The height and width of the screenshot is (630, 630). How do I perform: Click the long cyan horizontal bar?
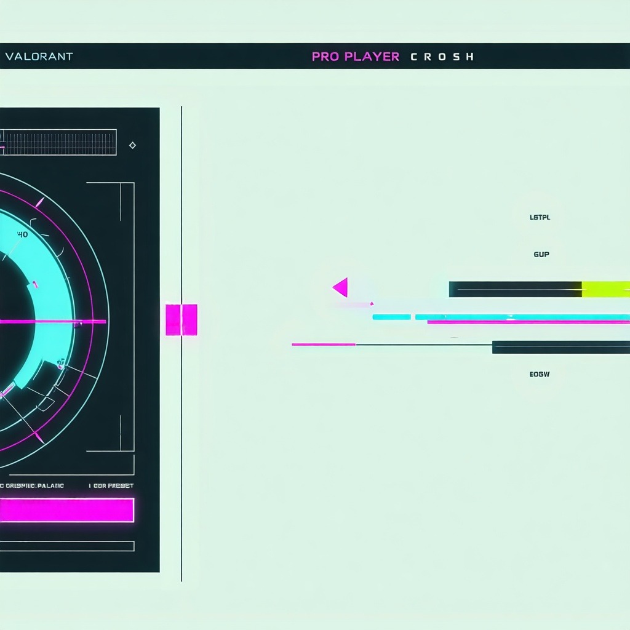[x=522, y=317]
